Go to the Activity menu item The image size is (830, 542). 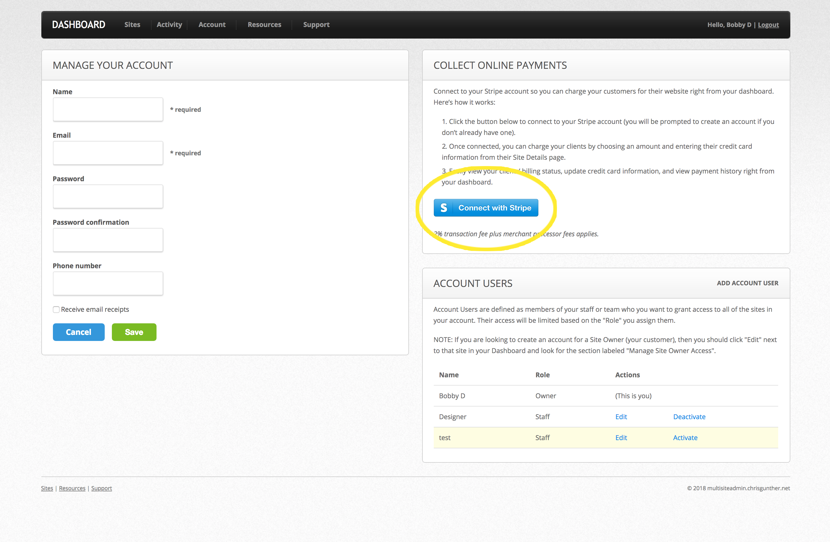click(x=169, y=25)
